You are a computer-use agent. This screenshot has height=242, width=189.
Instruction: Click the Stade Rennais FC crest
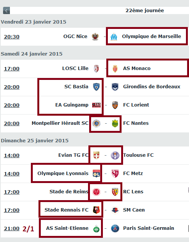96,210
